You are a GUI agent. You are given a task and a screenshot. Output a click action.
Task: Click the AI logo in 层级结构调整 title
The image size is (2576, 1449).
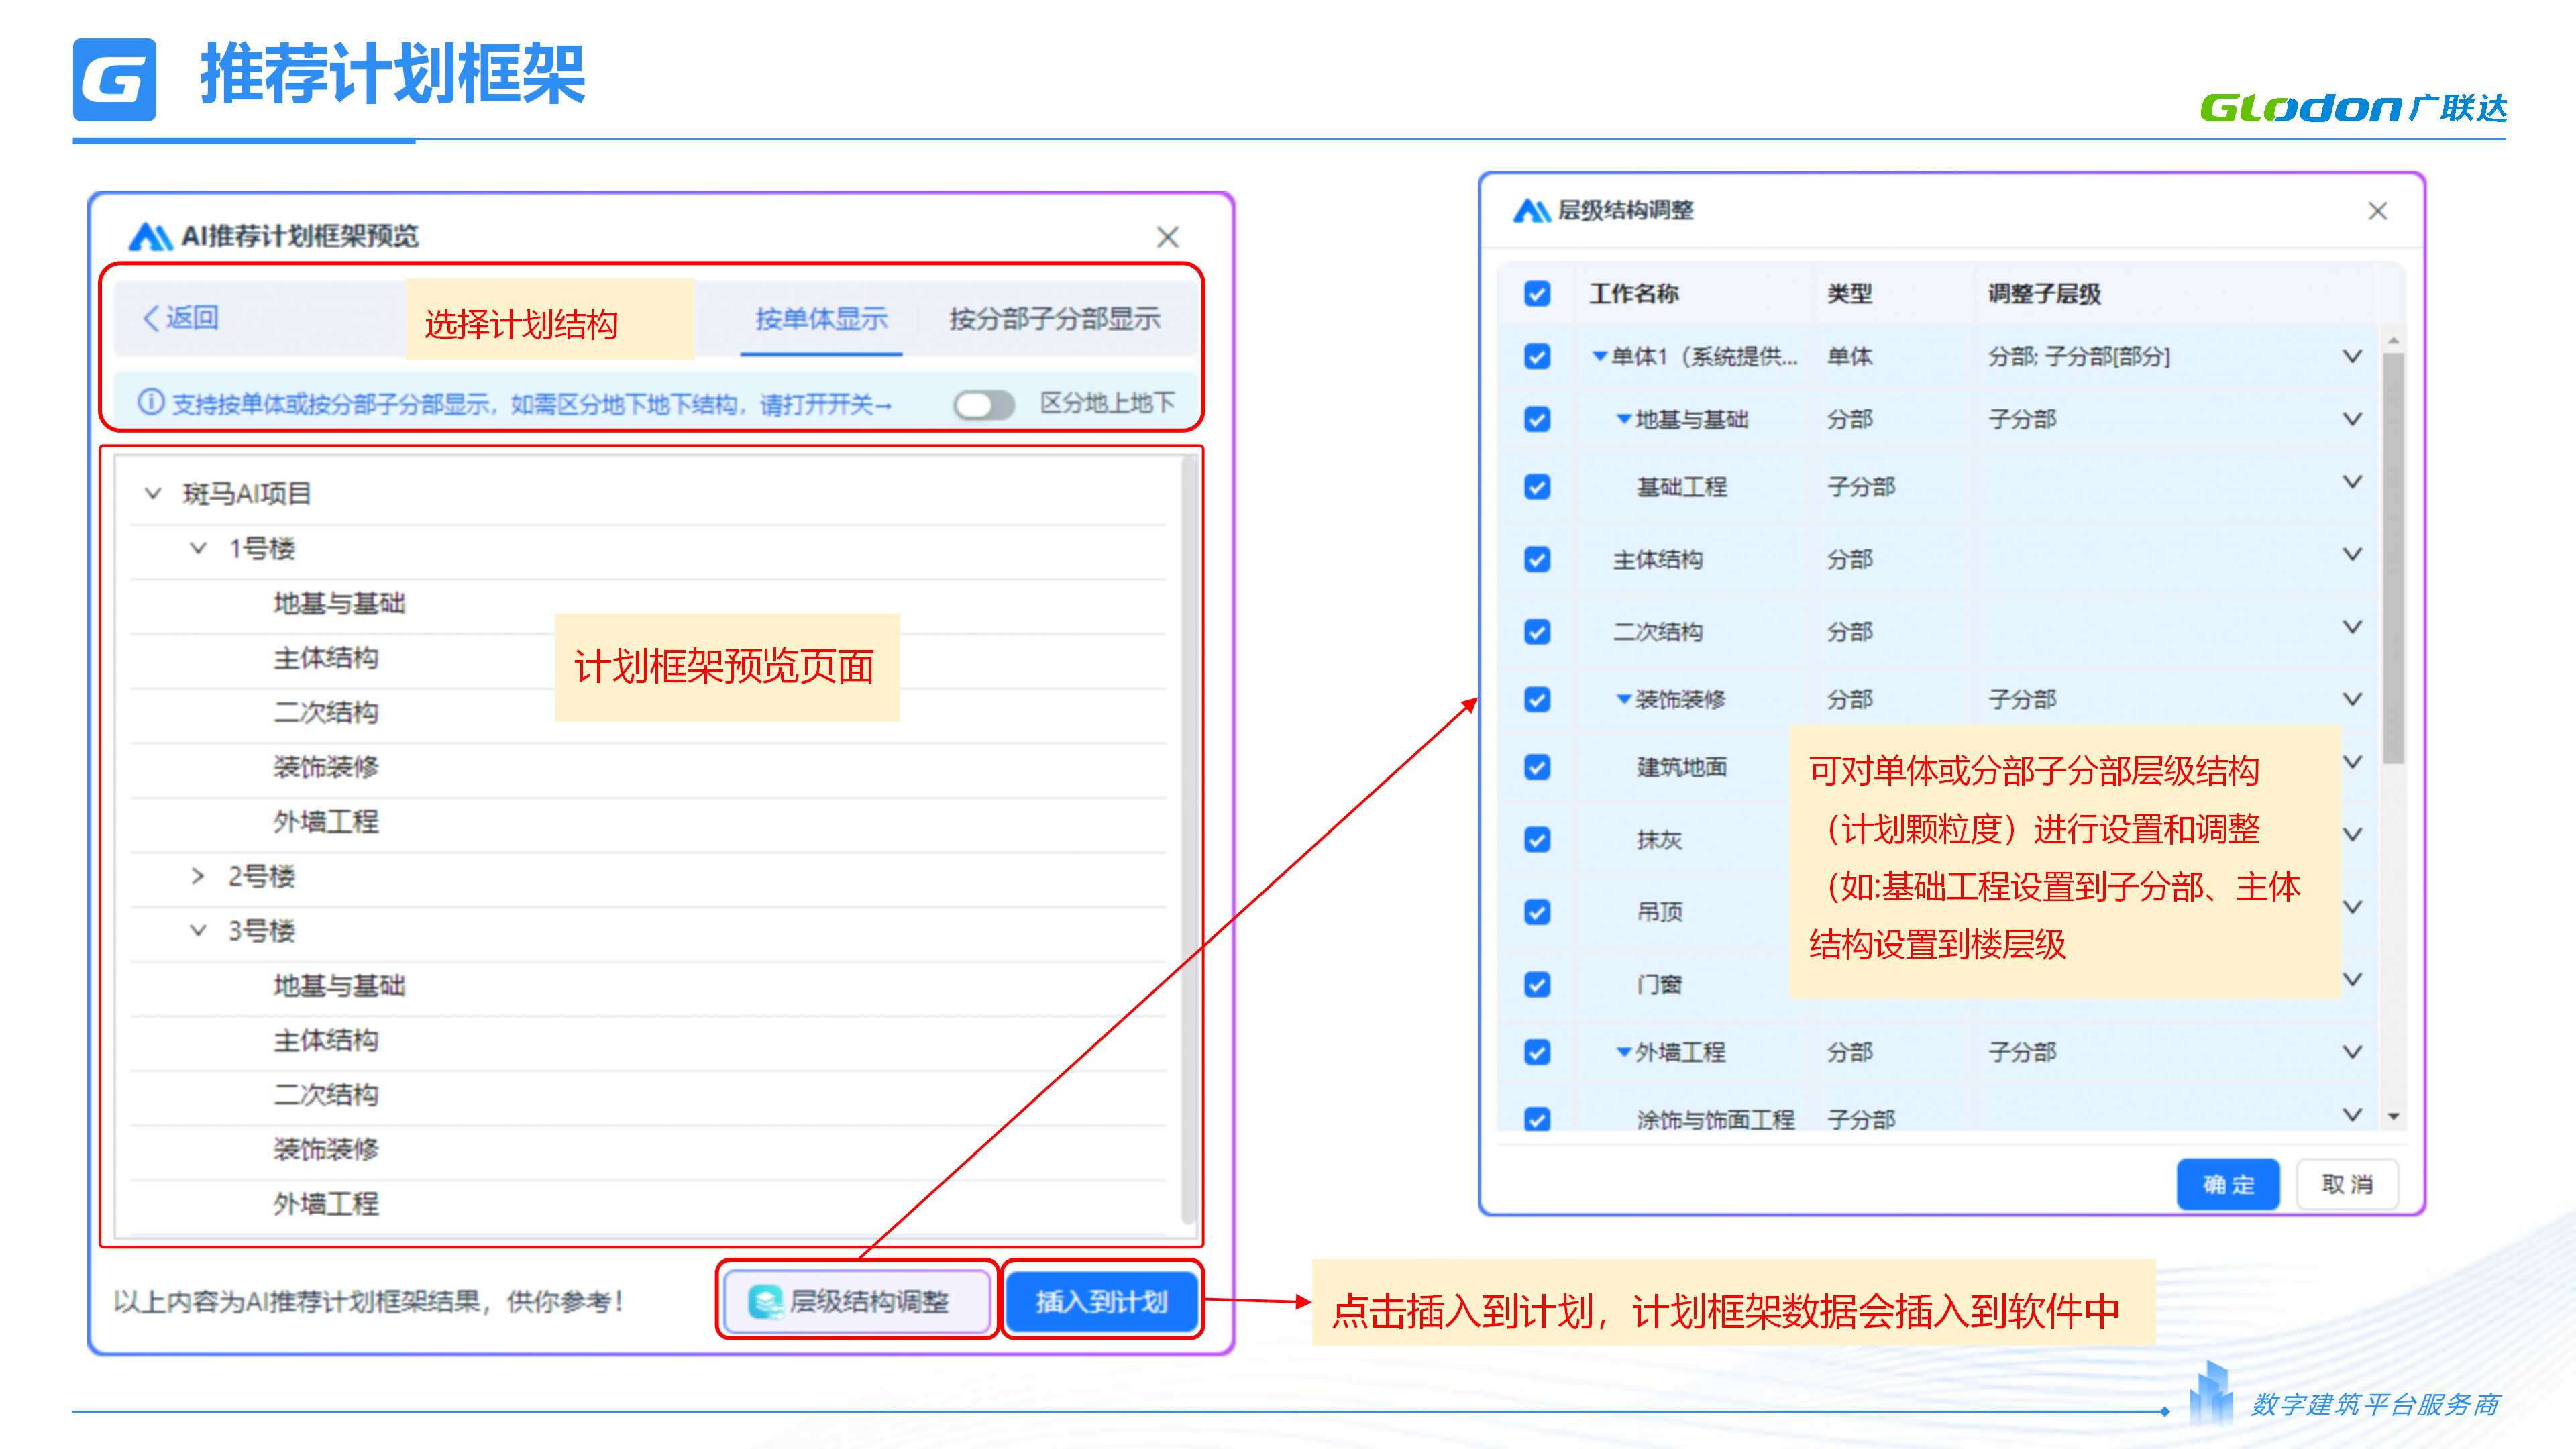[x=1531, y=210]
